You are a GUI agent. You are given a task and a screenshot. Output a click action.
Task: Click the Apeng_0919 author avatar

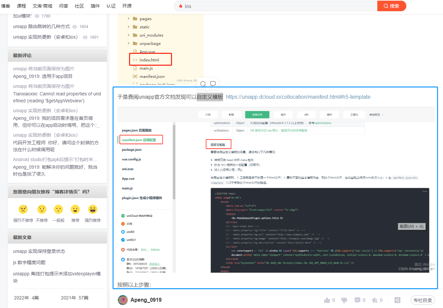122,300
